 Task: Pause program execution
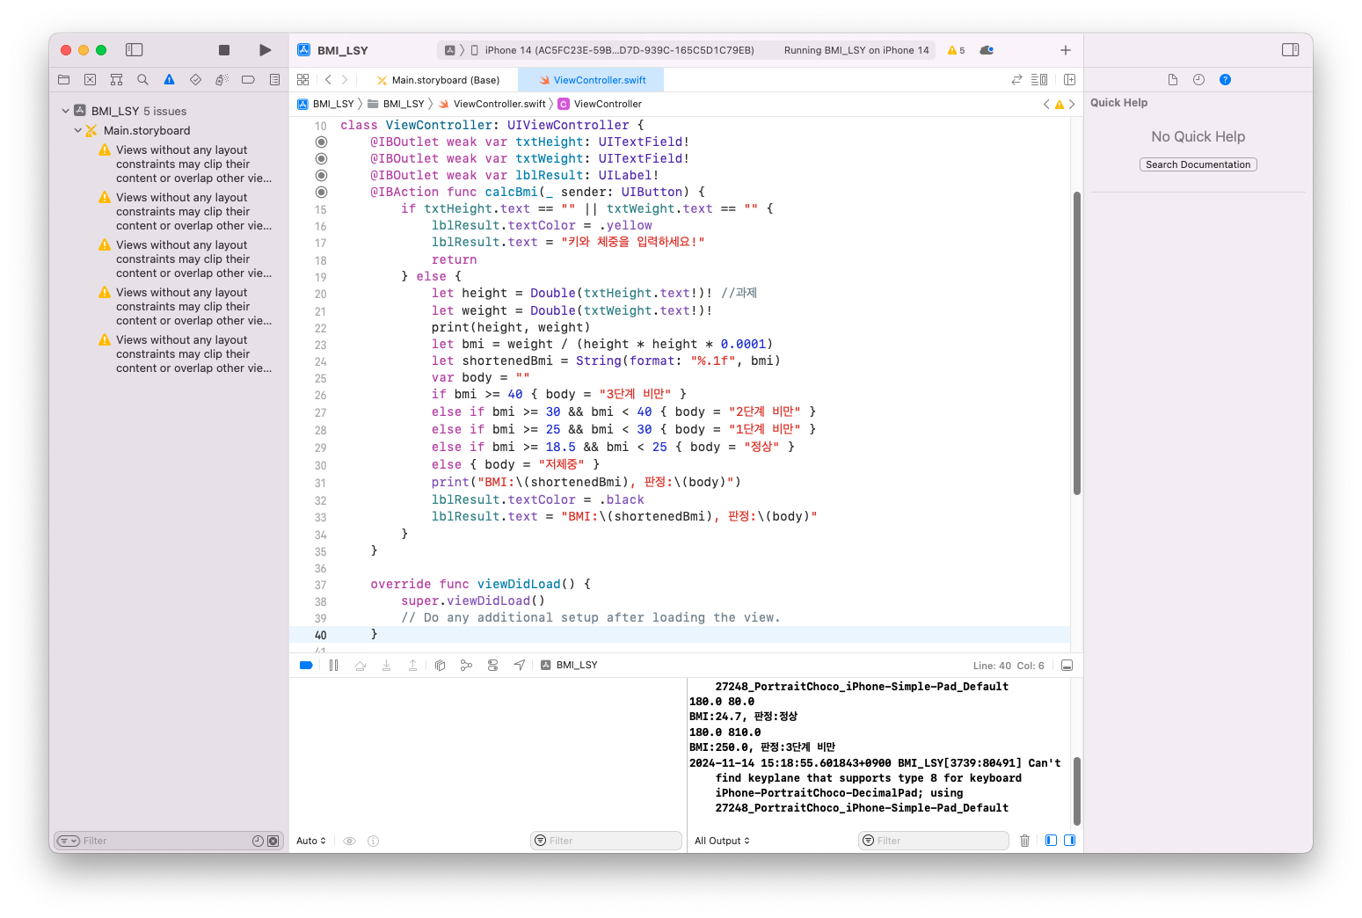pos(333,666)
